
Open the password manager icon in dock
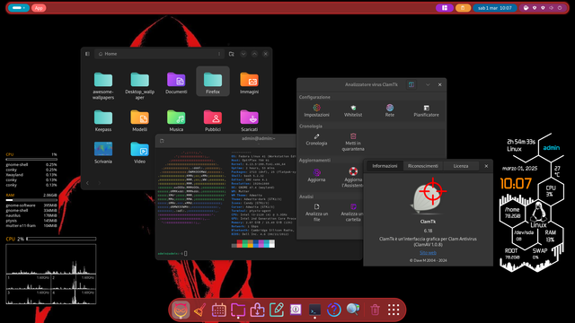pos(296,310)
